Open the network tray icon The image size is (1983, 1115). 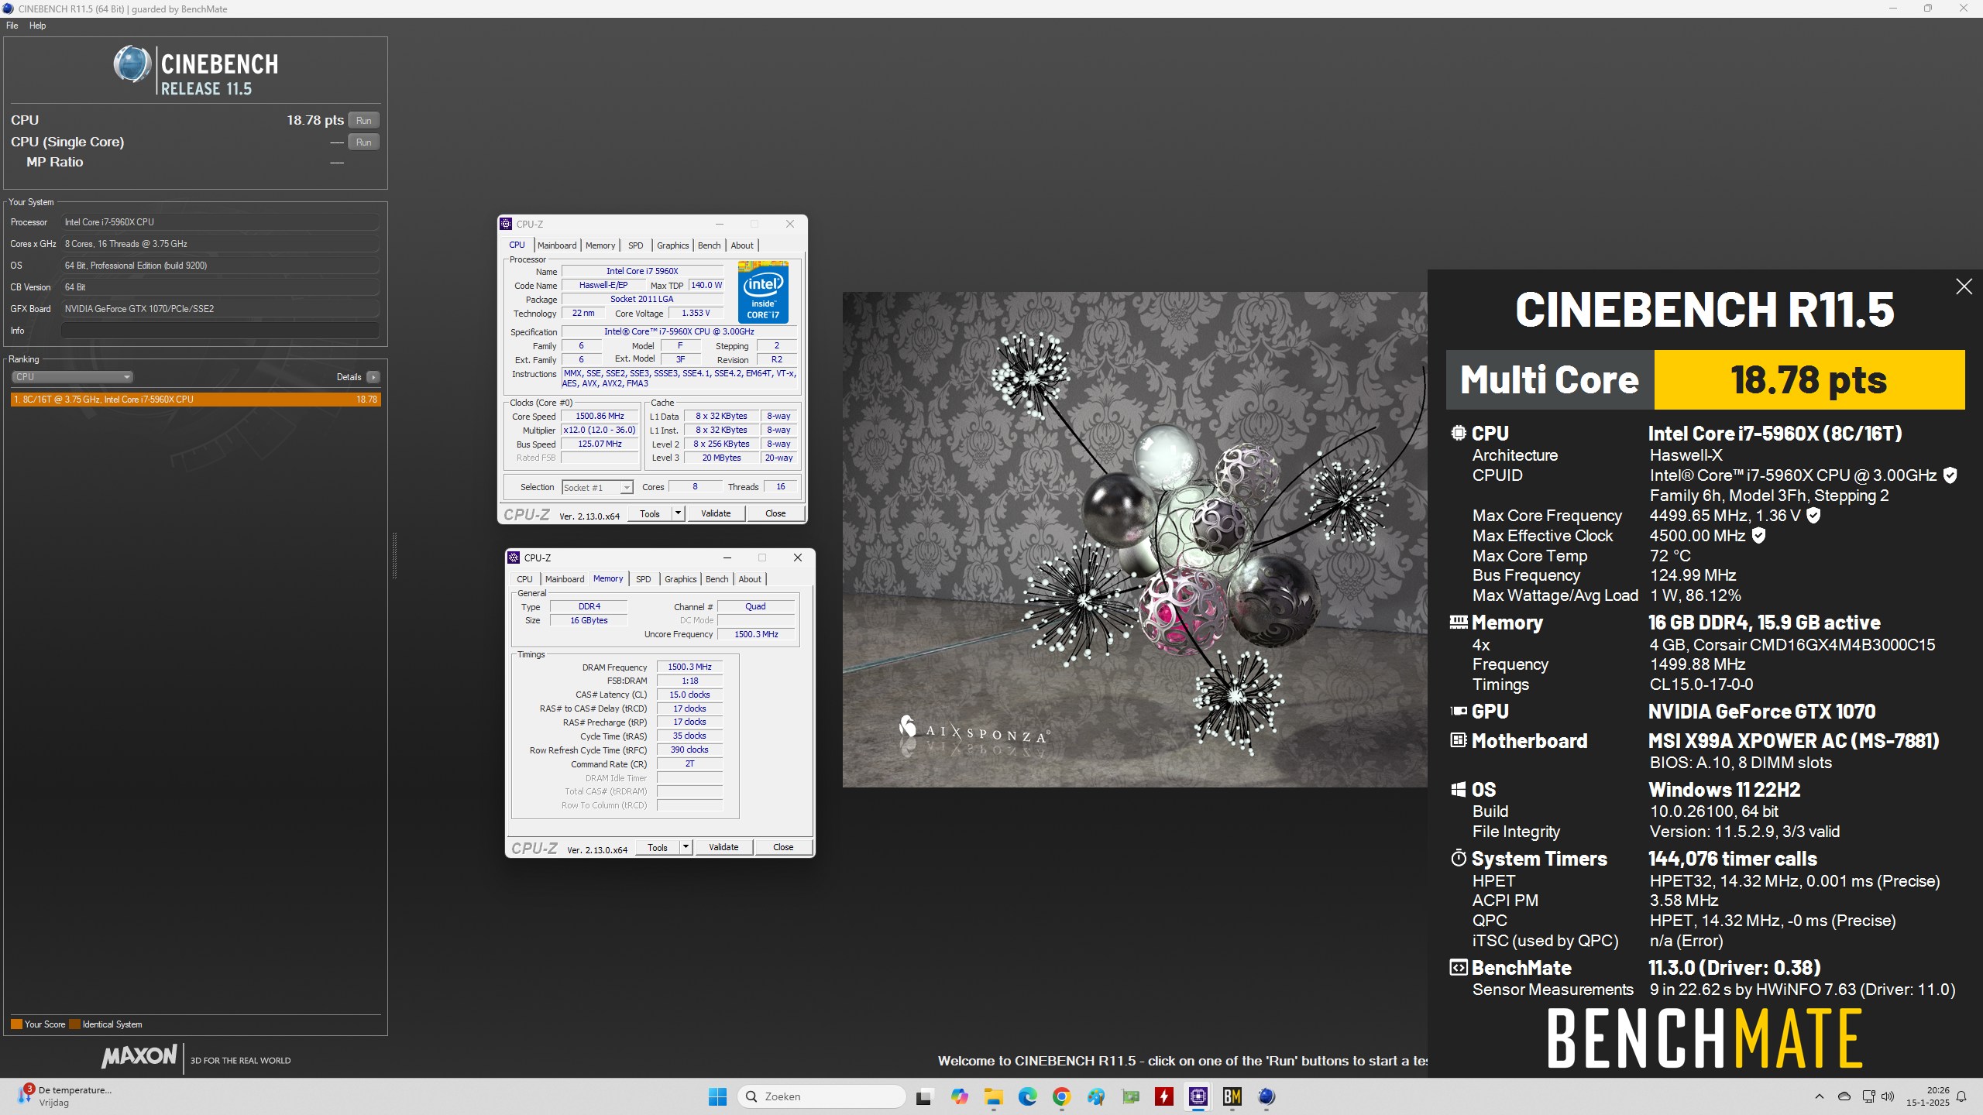pyautogui.click(x=1868, y=1096)
